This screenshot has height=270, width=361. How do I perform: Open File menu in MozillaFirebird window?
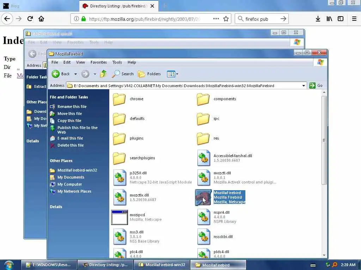(x=55, y=62)
